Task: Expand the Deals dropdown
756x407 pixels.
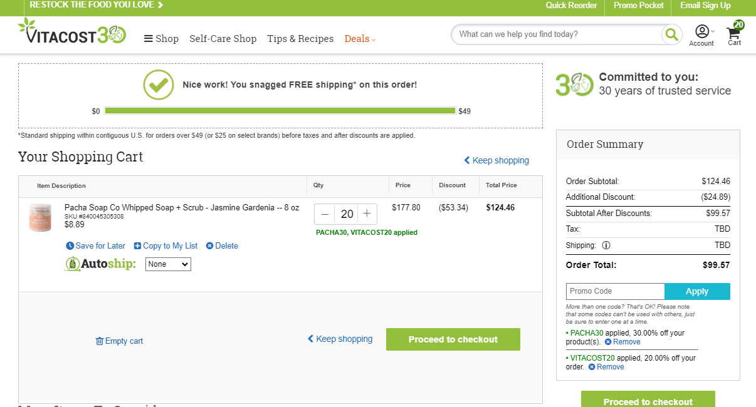Action: click(x=360, y=39)
